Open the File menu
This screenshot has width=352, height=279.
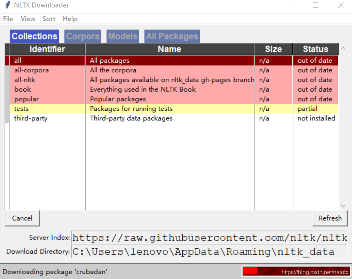click(8, 19)
